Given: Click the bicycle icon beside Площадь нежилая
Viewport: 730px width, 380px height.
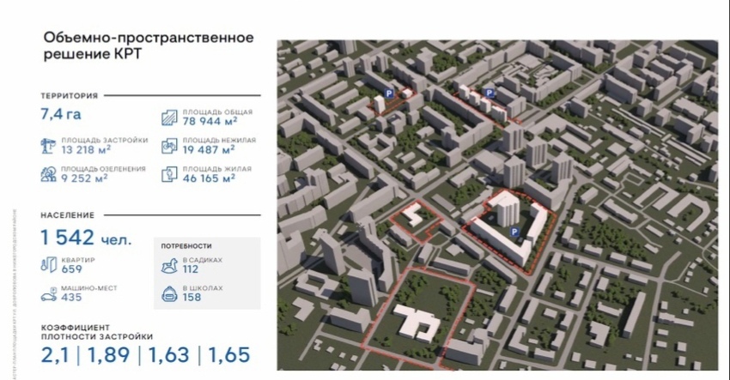Looking at the screenshot, I should pyautogui.click(x=169, y=145).
